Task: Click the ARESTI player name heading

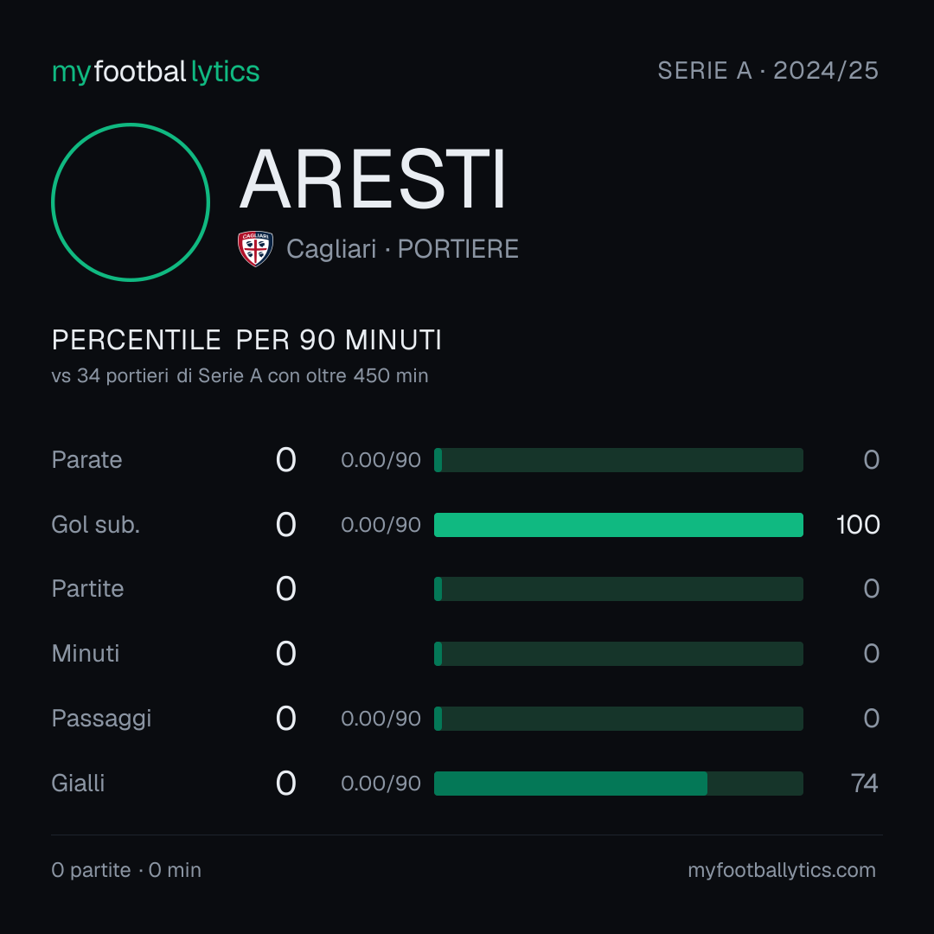Action: [373, 179]
